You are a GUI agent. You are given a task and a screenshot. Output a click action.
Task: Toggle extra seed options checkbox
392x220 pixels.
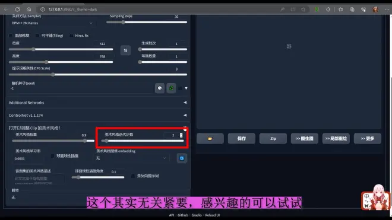tap(180, 88)
